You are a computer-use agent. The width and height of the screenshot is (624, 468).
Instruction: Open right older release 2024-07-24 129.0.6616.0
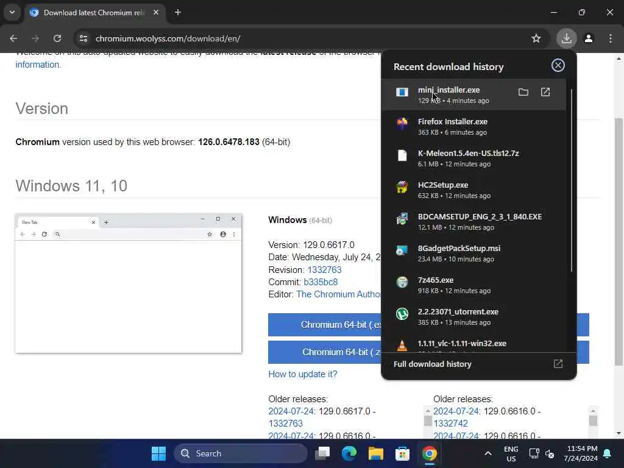click(x=456, y=411)
